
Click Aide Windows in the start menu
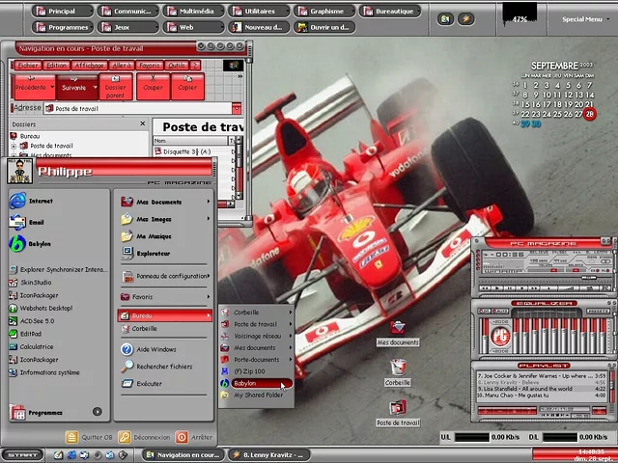click(154, 349)
